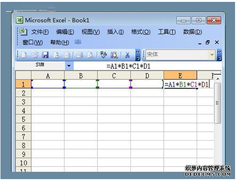Run spelling check toolbar icon
The image size is (236, 181).
pos(103,55)
